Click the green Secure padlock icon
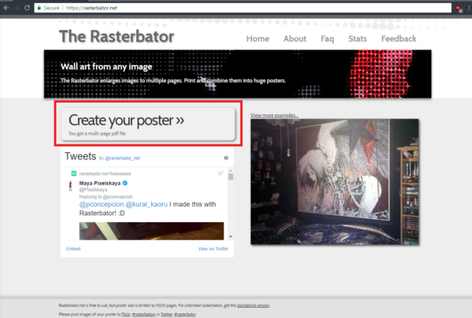The image size is (472, 318). (37, 6)
